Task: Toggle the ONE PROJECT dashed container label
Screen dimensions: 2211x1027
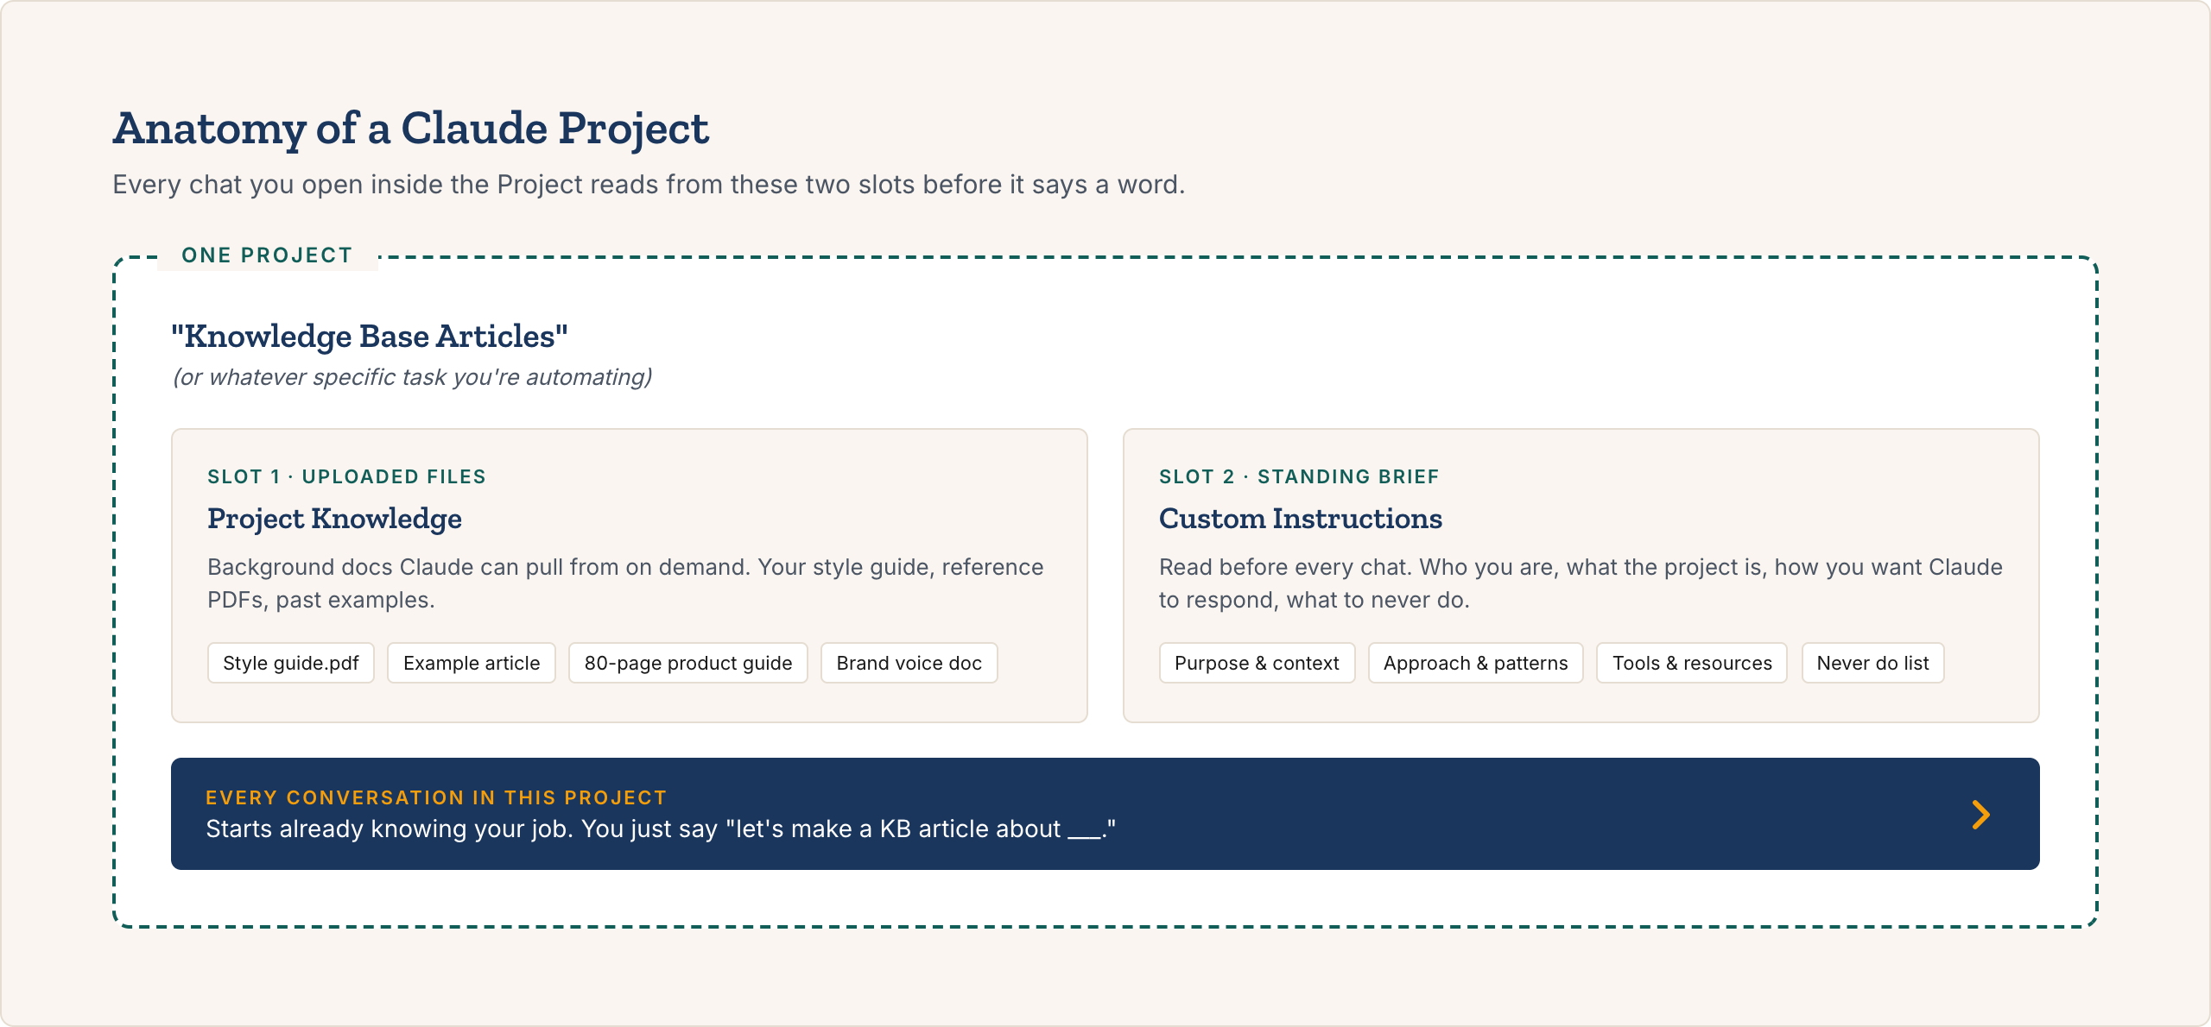Action: click(x=266, y=255)
